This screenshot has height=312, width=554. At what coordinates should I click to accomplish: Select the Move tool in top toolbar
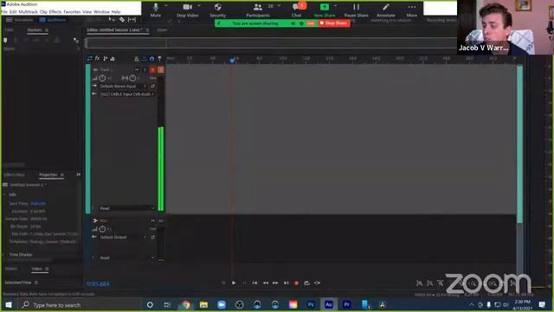112,19
